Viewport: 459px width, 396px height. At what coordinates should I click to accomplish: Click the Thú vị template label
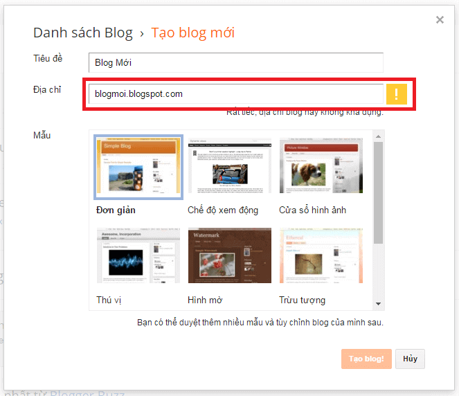109,300
